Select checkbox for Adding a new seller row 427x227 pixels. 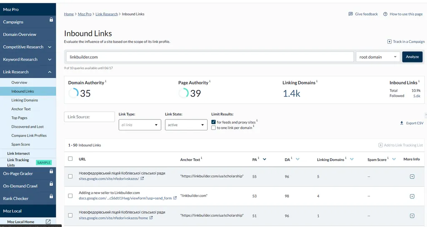[x=70, y=196]
